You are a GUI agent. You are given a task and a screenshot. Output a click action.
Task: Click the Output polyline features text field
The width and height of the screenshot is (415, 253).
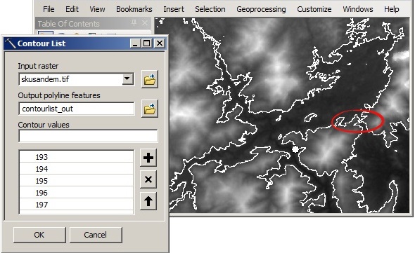click(77, 109)
